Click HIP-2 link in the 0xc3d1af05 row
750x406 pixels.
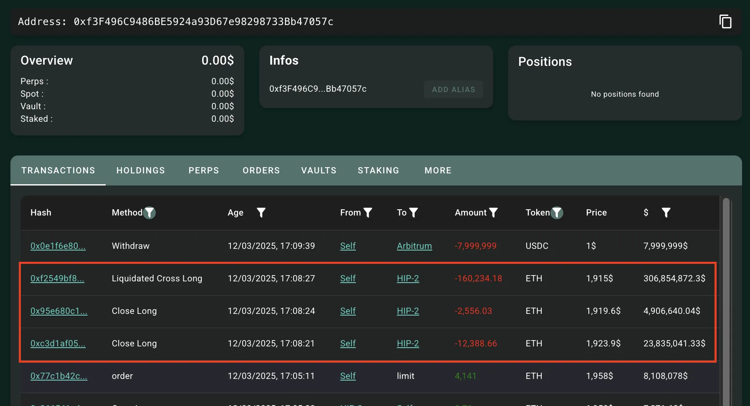coord(408,343)
